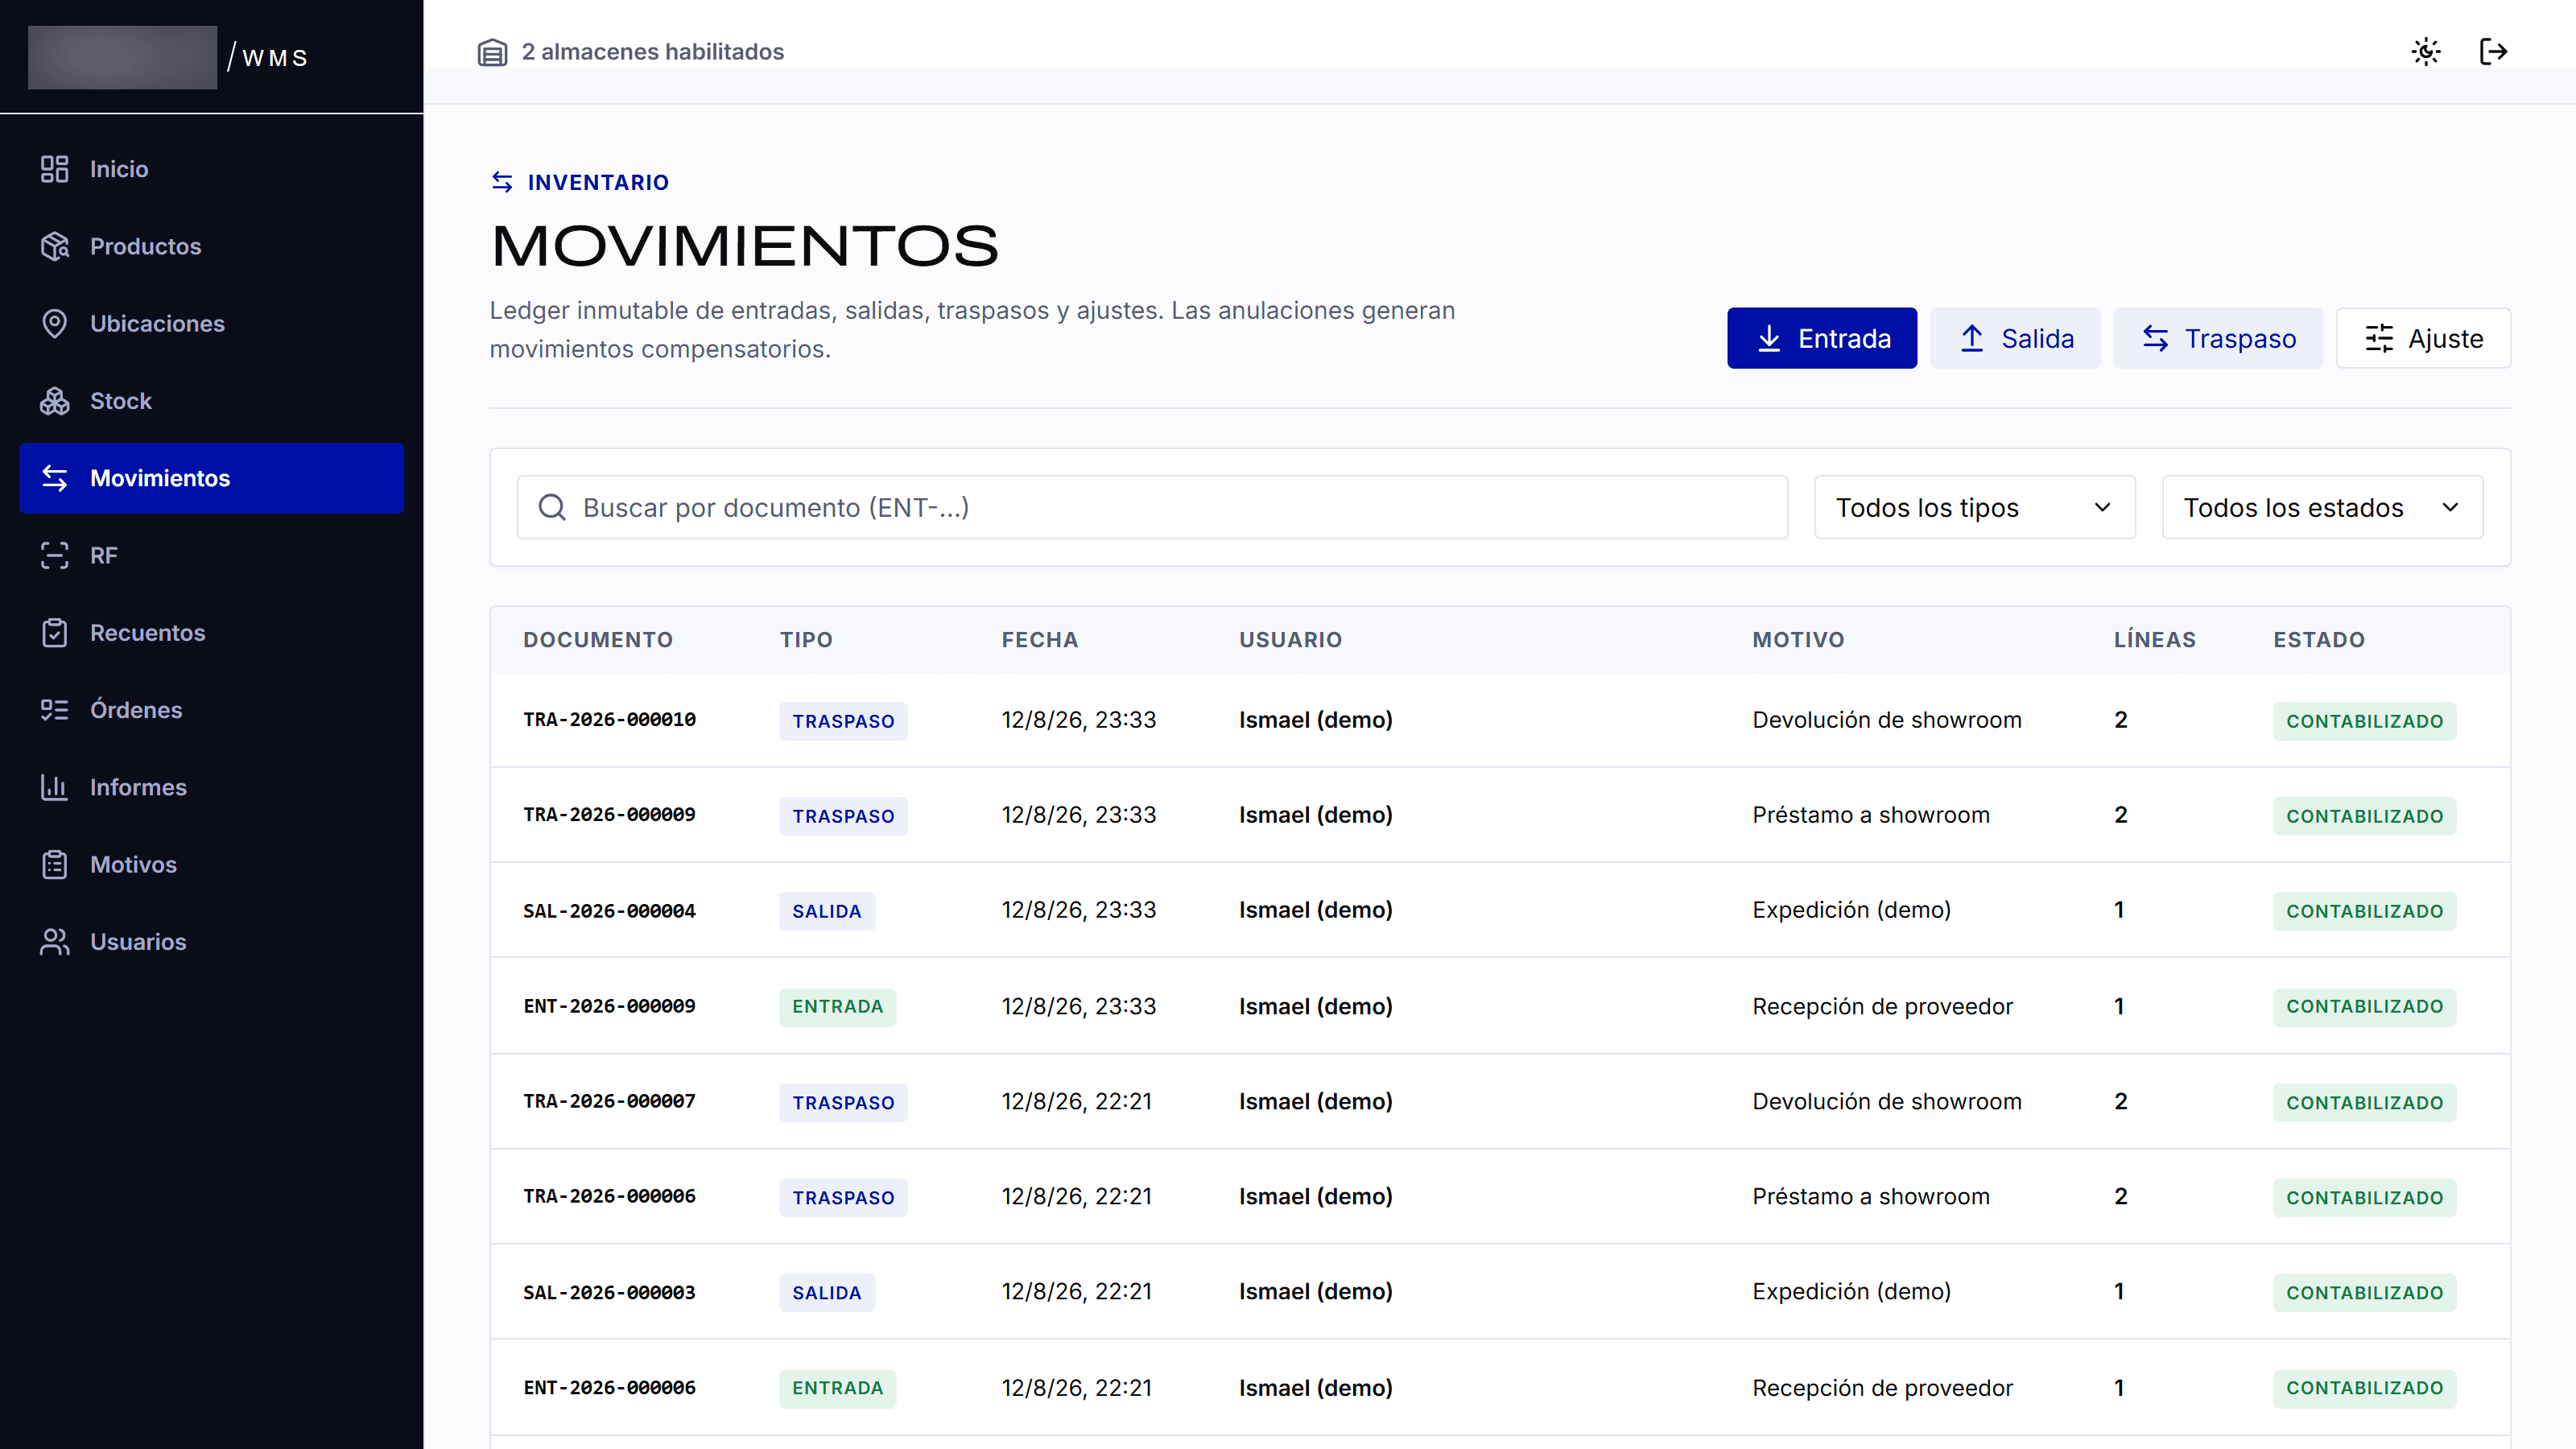Create a new Entrada movement
Viewport: 2576px width, 1449px height.
click(1822, 338)
